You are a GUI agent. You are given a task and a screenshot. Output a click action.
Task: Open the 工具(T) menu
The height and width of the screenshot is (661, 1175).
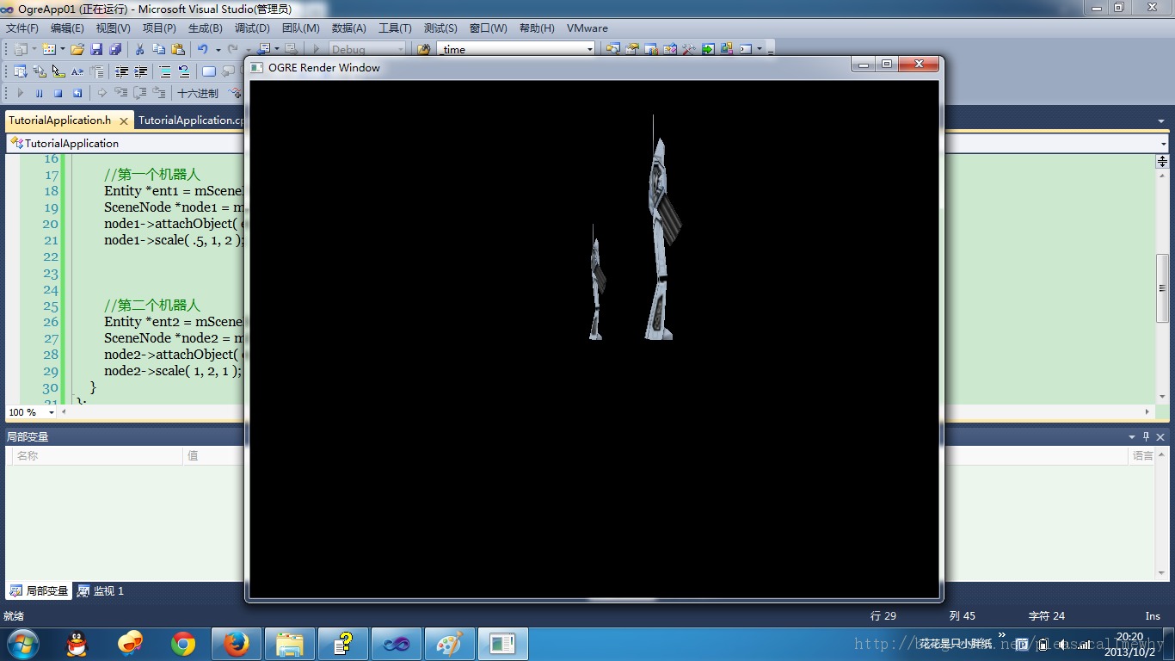coord(395,28)
